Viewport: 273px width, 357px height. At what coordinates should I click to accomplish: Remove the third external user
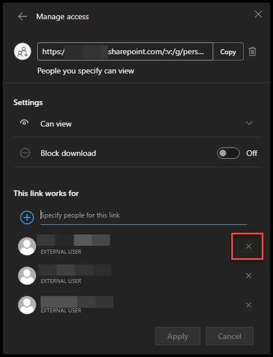tap(248, 305)
